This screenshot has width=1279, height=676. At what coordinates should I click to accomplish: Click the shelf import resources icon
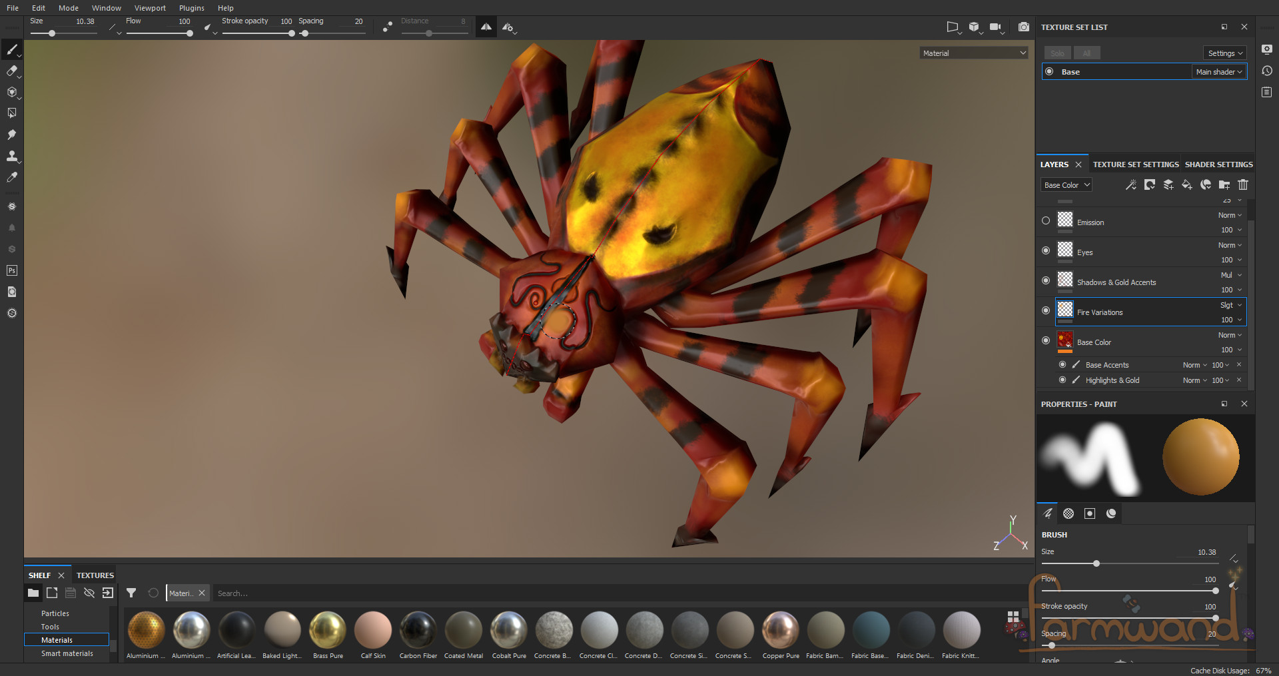pyautogui.click(x=108, y=593)
